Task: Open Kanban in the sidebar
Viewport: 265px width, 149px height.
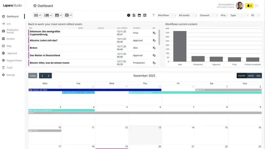Action: [x=11, y=39]
